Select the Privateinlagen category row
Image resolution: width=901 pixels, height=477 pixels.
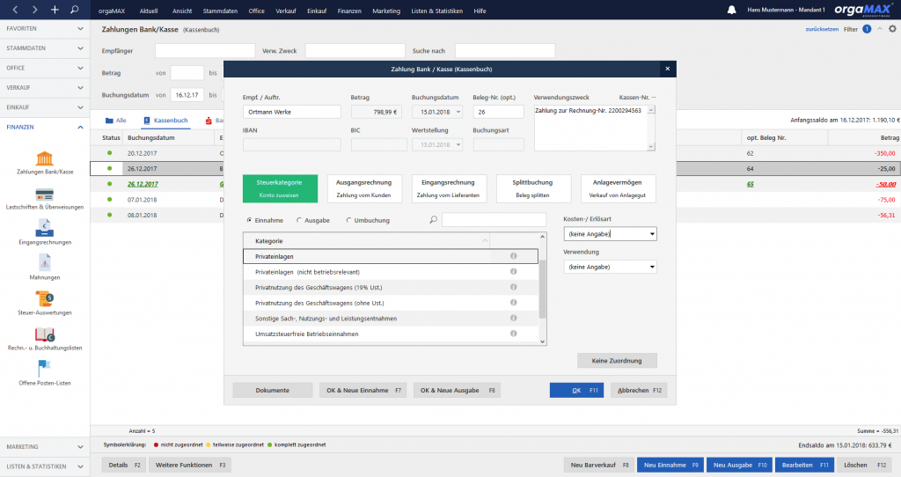click(x=390, y=256)
